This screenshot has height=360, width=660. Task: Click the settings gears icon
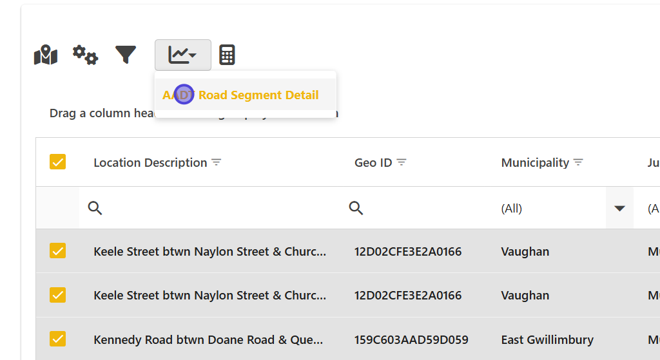[85, 55]
